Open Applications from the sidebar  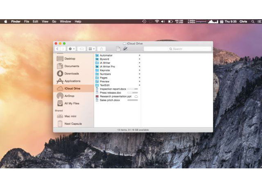point(74,81)
